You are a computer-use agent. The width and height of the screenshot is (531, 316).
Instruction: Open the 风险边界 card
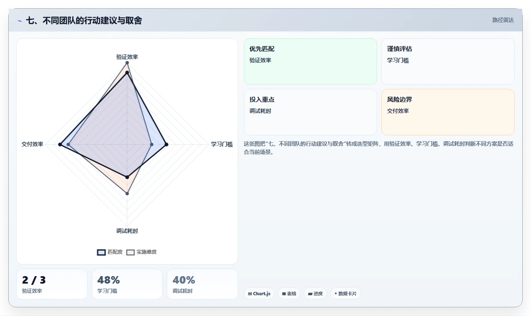[448, 112]
